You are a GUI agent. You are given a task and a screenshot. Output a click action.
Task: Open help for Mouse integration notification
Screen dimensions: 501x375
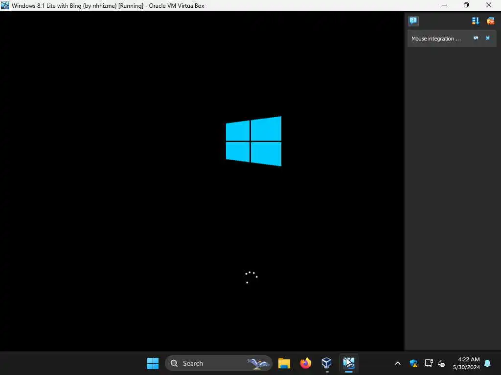(476, 38)
